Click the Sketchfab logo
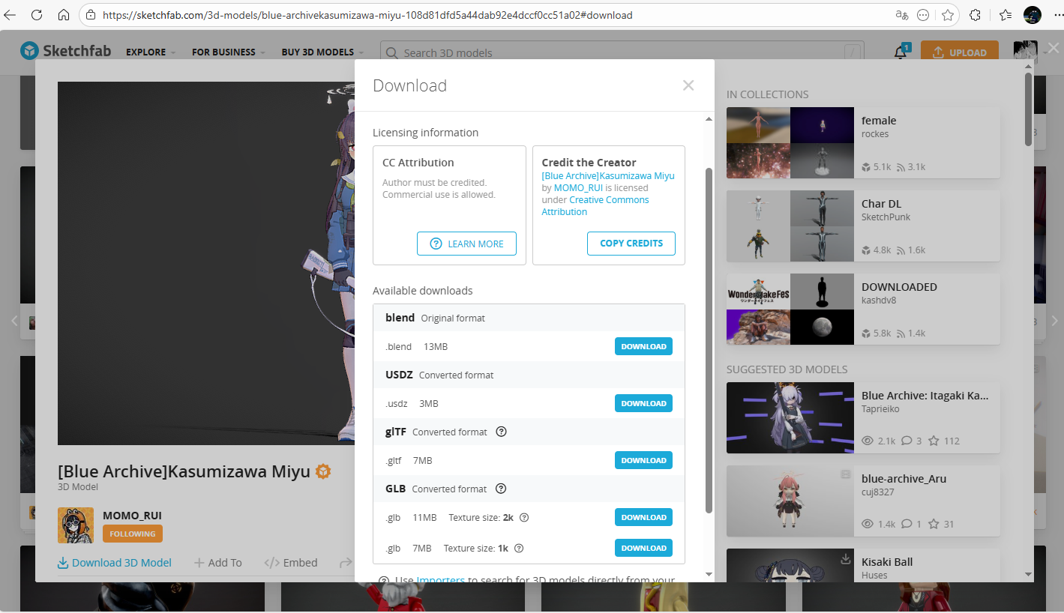The image size is (1064, 613). (x=66, y=51)
